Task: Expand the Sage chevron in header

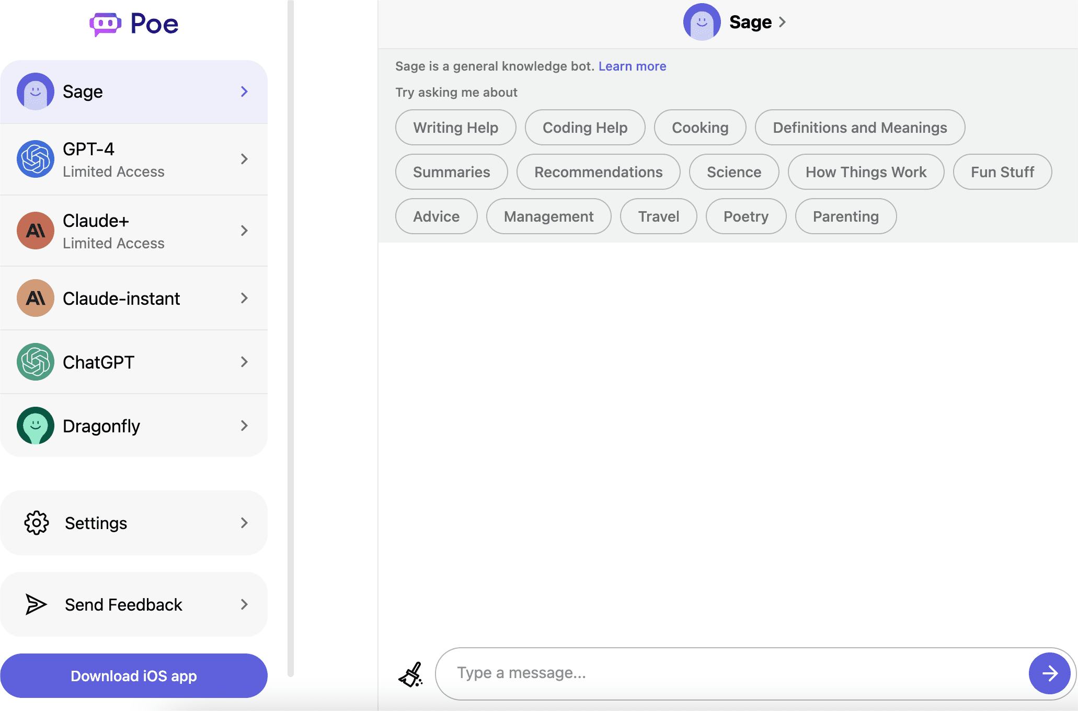Action: tap(783, 22)
